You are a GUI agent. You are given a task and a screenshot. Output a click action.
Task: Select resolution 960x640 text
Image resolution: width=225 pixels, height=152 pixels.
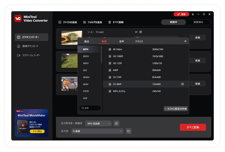click(x=156, y=70)
